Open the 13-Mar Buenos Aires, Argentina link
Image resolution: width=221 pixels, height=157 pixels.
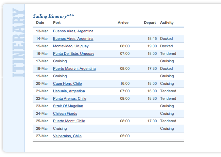pos(73,31)
